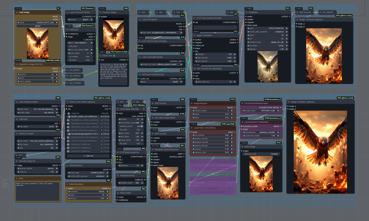The image size is (369, 221).
Task: Open the help question mark on Grow Mask With Blur
Action: tap(144, 109)
